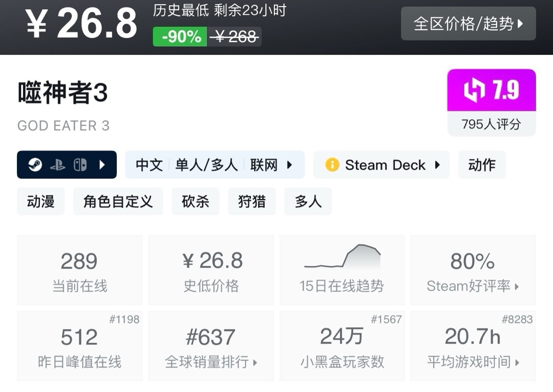Viewport: 553px width, 392px height.
Task: Open the 80% Steam好评率 card
Action: [473, 270]
